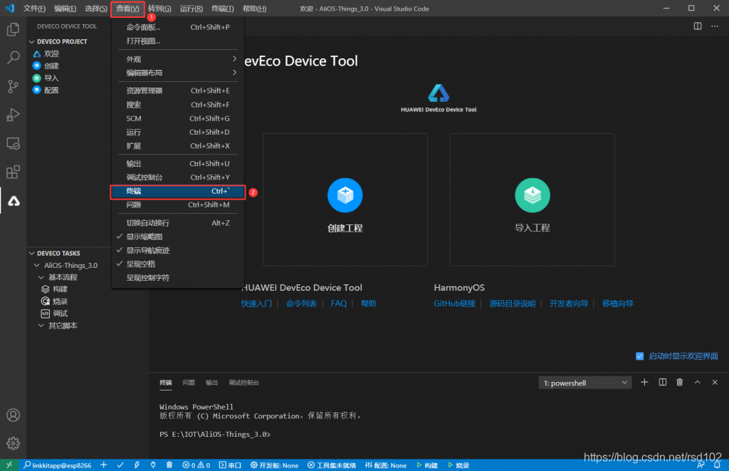This screenshot has height=471, width=729.
Task: Toggle 呈现空格 menu option
Action: [x=177, y=264]
